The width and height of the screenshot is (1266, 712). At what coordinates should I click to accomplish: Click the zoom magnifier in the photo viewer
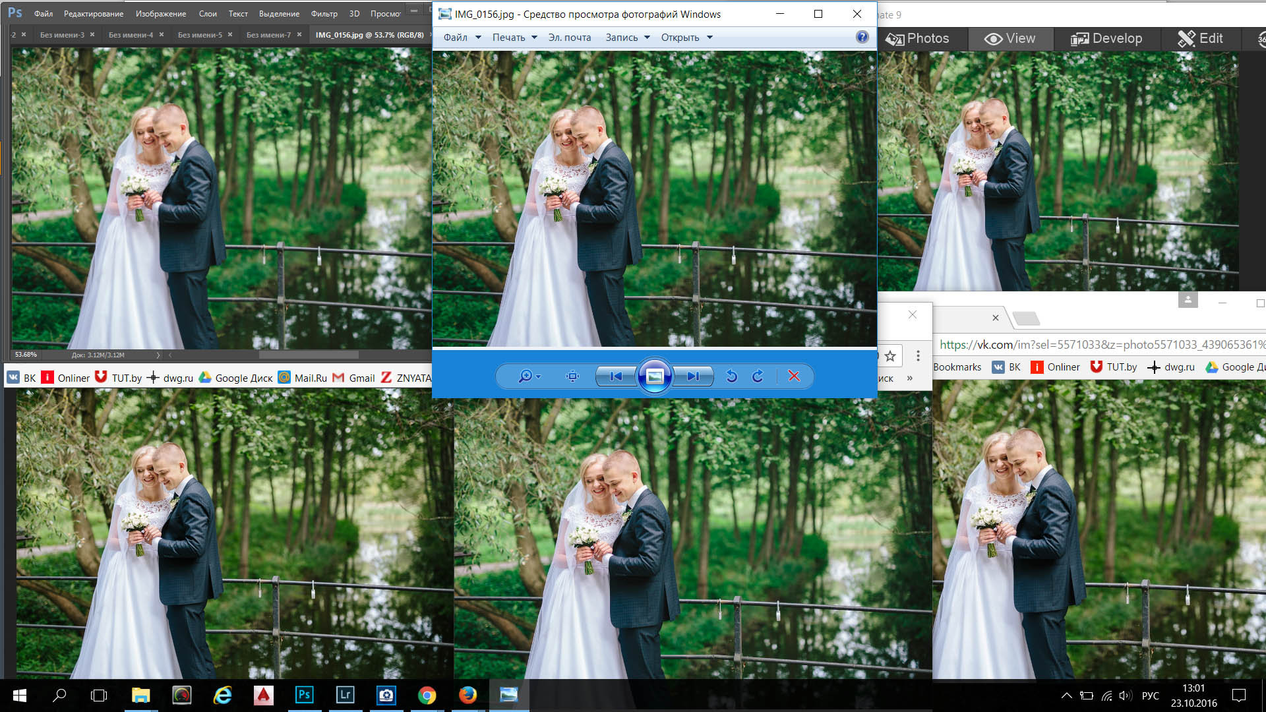[526, 376]
